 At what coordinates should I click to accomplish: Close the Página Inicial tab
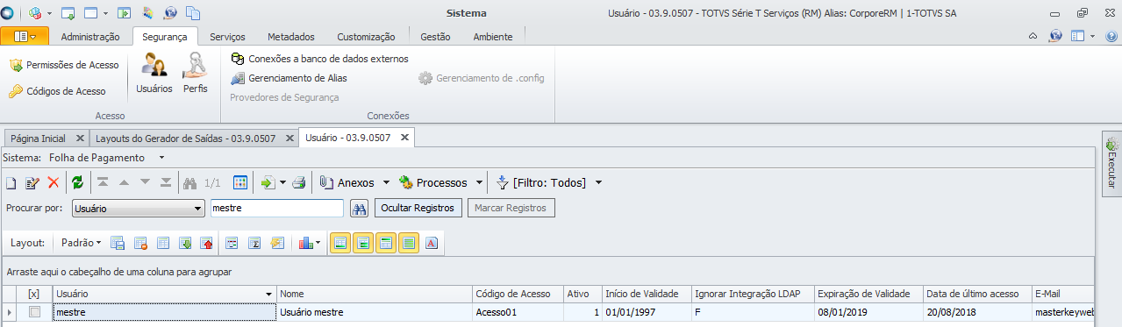coord(80,139)
